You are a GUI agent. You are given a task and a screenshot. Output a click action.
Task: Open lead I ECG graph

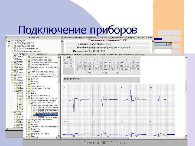[76, 101]
